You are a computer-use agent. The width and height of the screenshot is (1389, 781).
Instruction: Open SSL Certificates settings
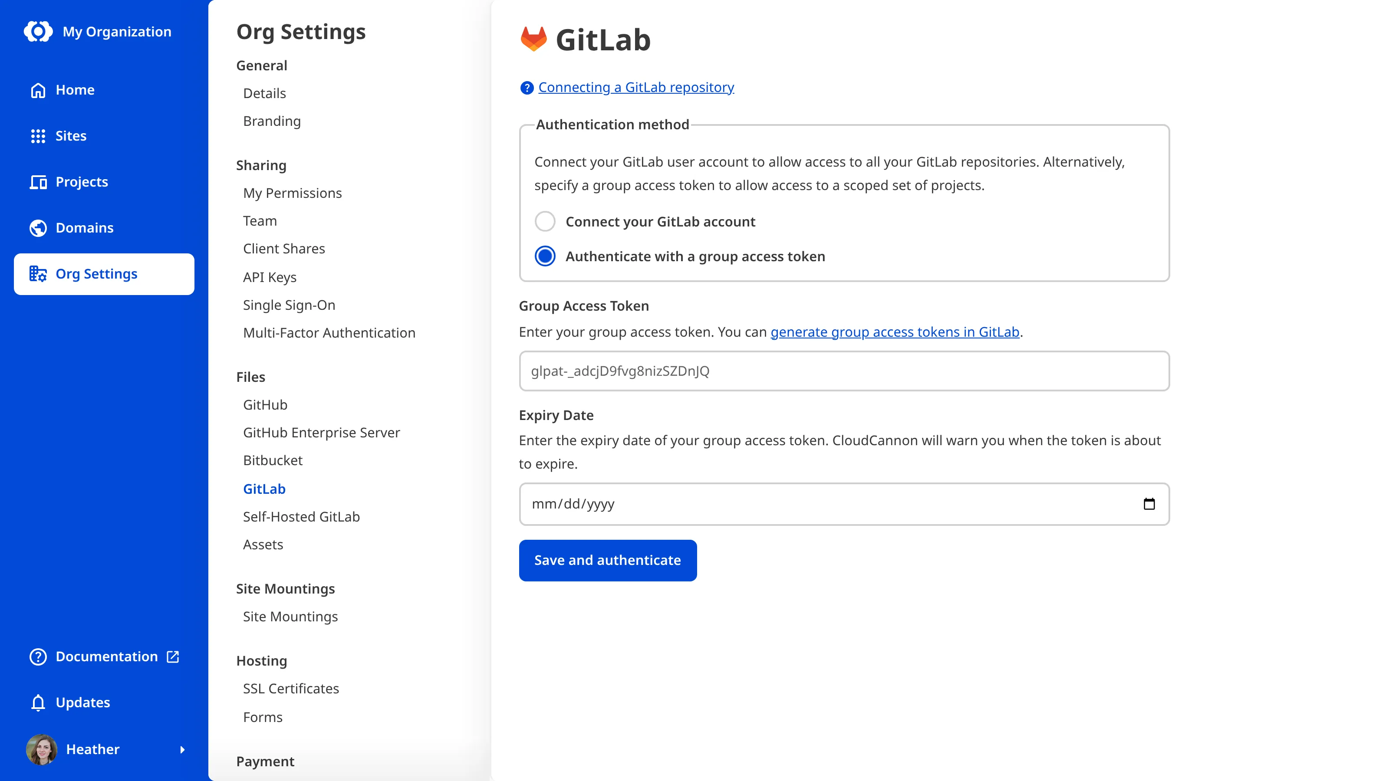coord(291,688)
